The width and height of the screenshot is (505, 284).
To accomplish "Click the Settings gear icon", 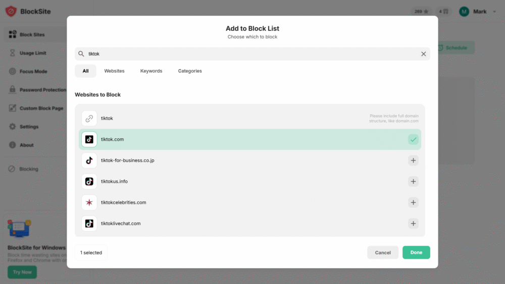I will coord(13,127).
